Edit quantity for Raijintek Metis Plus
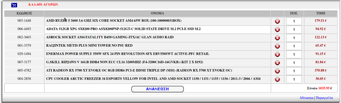Screen dimensions: 341x103 click(294, 46)
